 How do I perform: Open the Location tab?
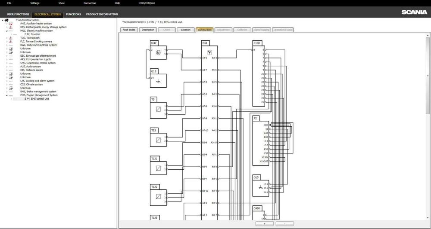[x=185, y=30]
